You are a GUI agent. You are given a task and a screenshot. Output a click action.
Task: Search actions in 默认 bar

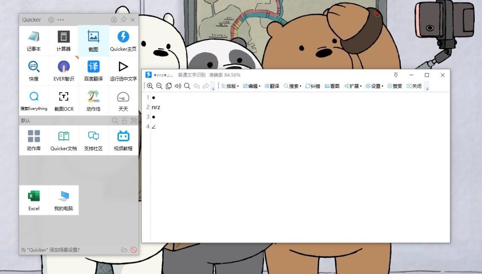pyautogui.click(x=115, y=120)
